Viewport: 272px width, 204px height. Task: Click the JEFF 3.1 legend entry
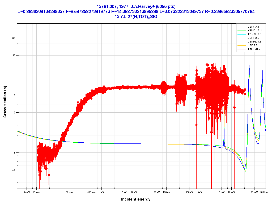tap(253, 27)
